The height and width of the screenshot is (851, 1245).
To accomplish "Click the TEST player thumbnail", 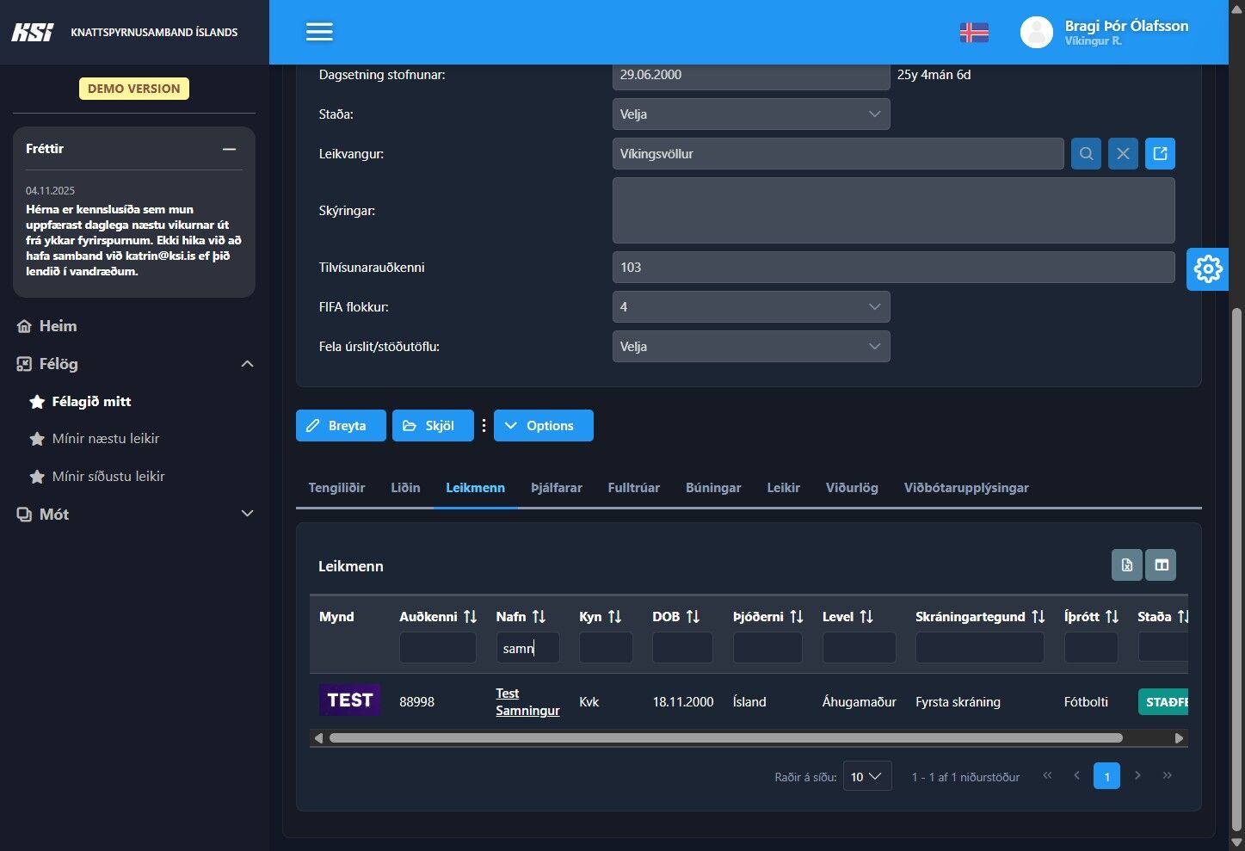I will click(349, 700).
